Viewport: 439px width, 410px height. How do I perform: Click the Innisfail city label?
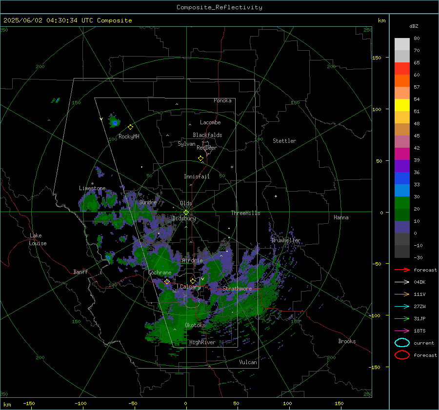click(x=197, y=176)
